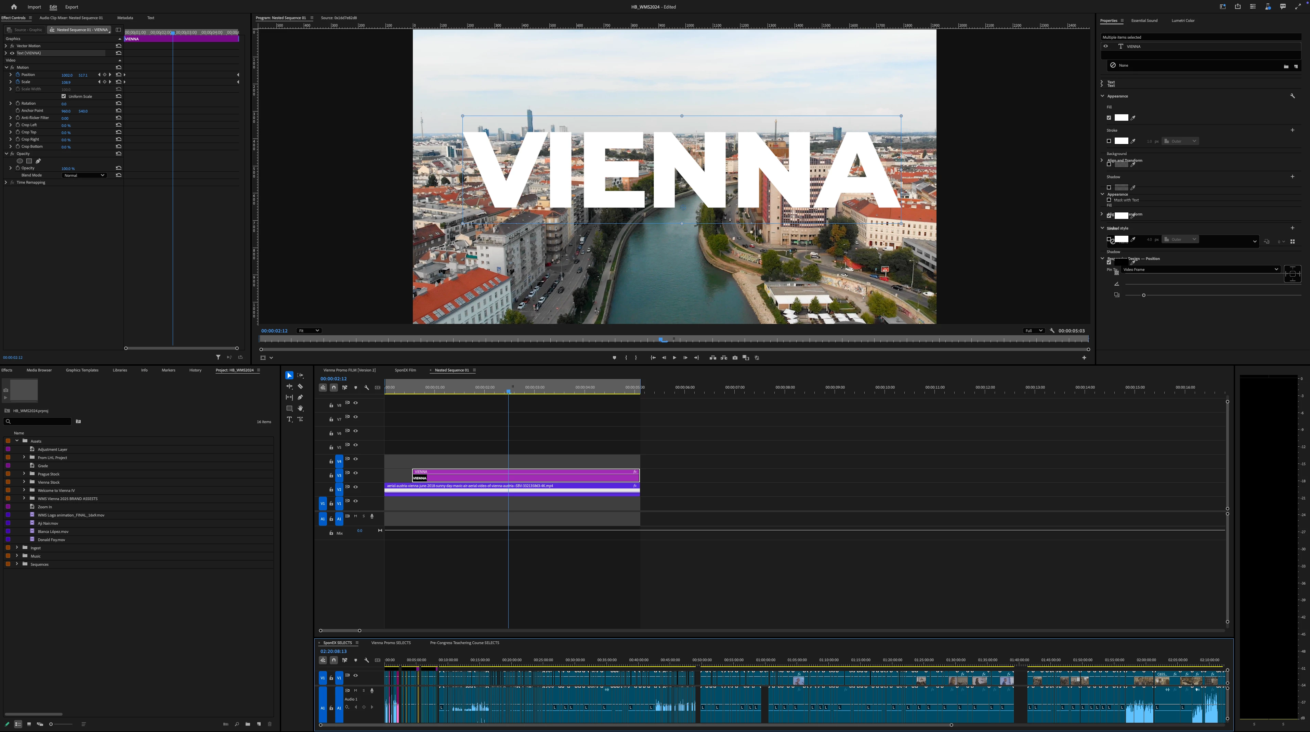This screenshot has height=732, width=1310.
Task: Expand the Prague Stock bin
Action: (24, 474)
